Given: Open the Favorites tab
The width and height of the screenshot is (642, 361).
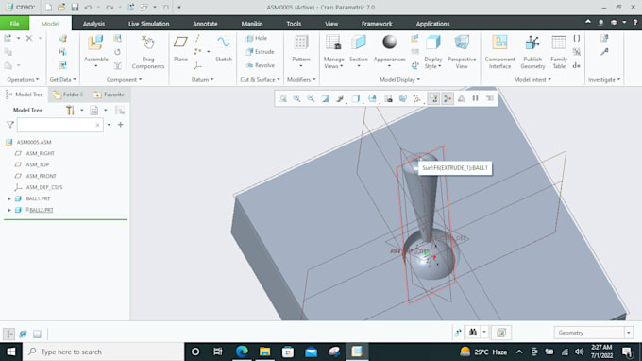Looking at the screenshot, I should tap(109, 95).
